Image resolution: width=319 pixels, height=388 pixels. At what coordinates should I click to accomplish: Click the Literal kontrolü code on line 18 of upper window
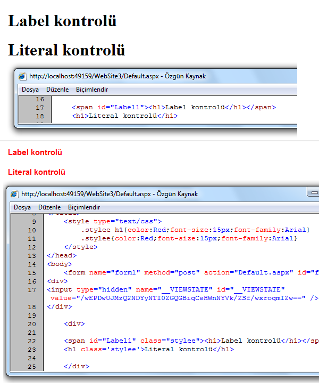(x=124, y=116)
